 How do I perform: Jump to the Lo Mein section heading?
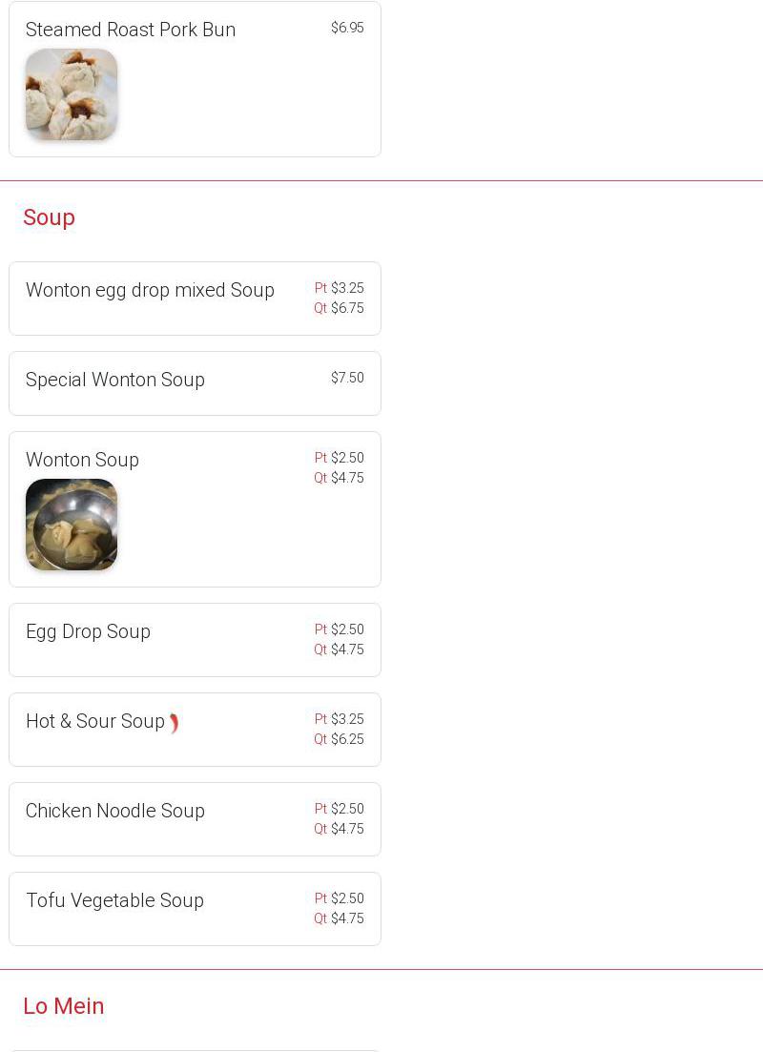[x=64, y=1006]
